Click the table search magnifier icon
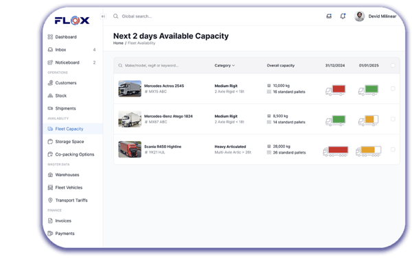Viewport: 412px width, 259px height. point(120,66)
